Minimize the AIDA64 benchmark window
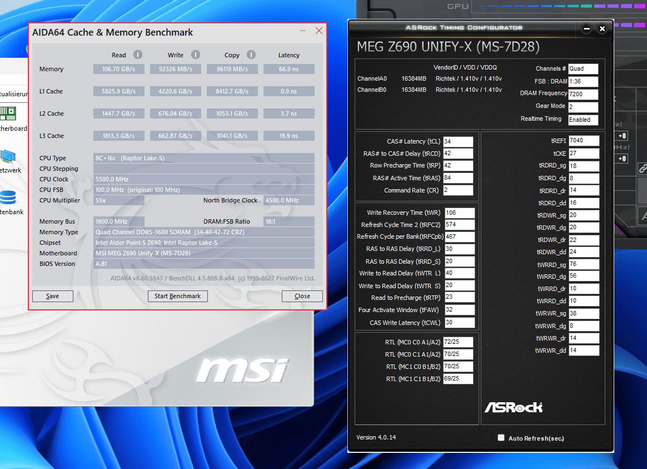Image resolution: width=647 pixels, height=469 pixels. [x=303, y=31]
